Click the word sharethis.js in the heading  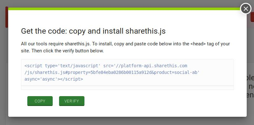[145, 31]
